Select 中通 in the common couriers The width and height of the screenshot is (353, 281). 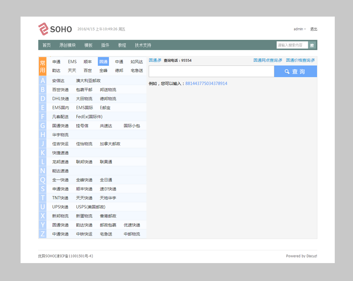(119, 62)
